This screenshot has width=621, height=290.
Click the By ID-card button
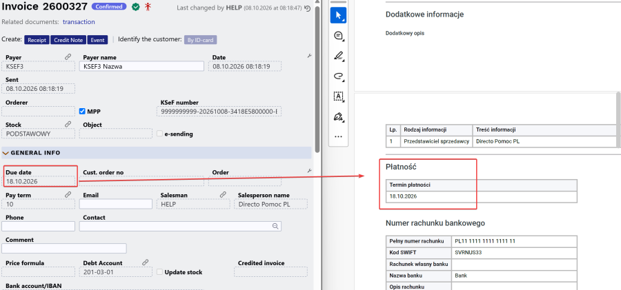(201, 40)
